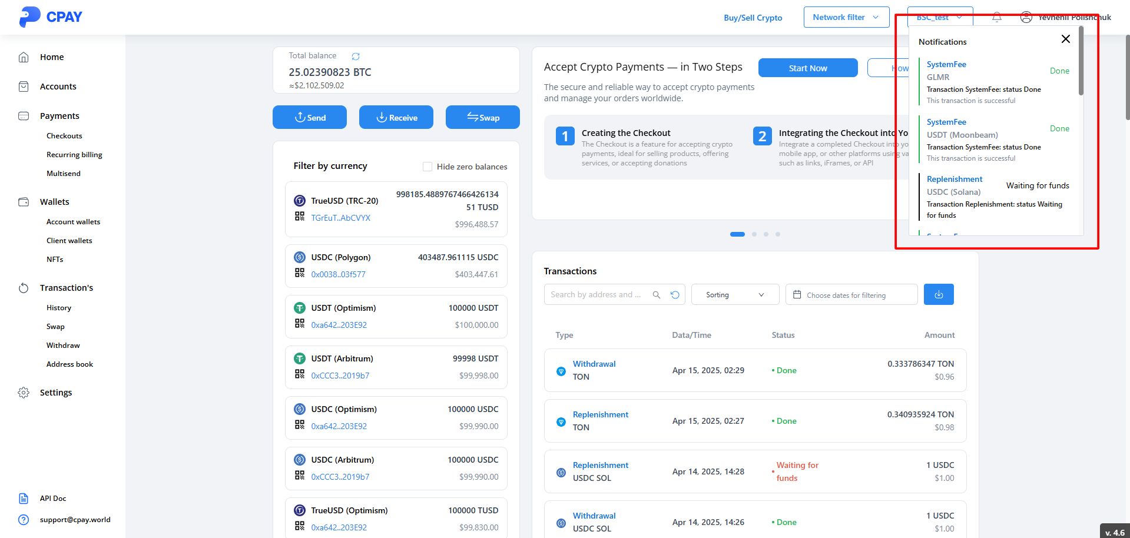Open notifications bell icon in header

tap(997, 17)
